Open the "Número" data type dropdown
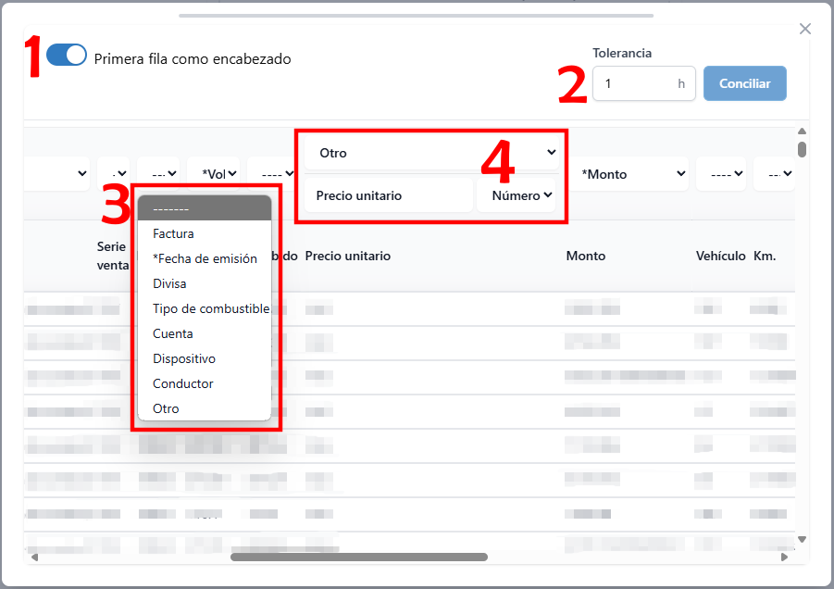The height and width of the screenshot is (589, 834). (x=517, y=194)
